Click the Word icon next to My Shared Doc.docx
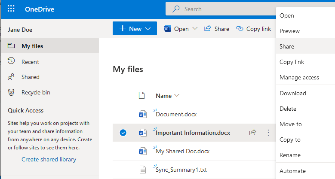 pos(142,151)
